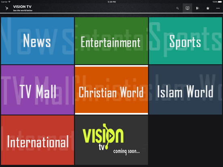The height and width of the screenshot is (167, 223).
Task: Open the Entertainment category tile
Action: [111, 41]
